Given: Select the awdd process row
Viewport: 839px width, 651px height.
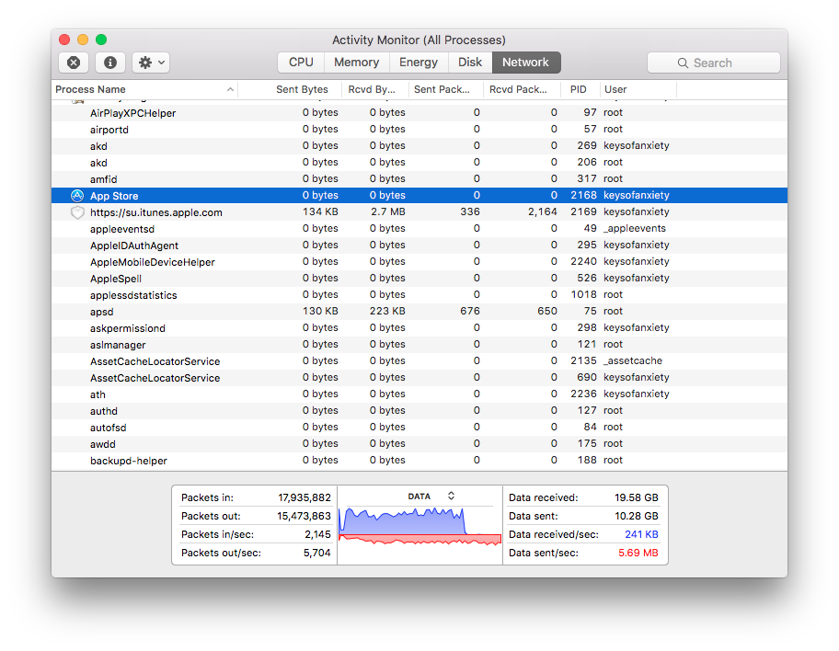Looking at the screenshot, I should (x=419, y=444).
